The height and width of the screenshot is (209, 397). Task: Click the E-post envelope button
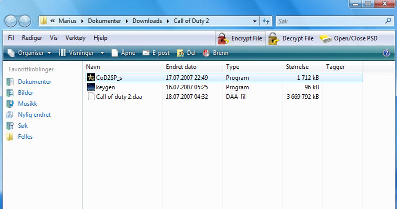(x=156, y=53)
